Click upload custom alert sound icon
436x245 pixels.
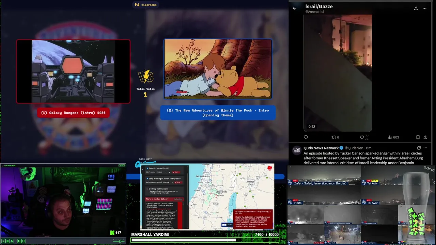click(169, 172)
